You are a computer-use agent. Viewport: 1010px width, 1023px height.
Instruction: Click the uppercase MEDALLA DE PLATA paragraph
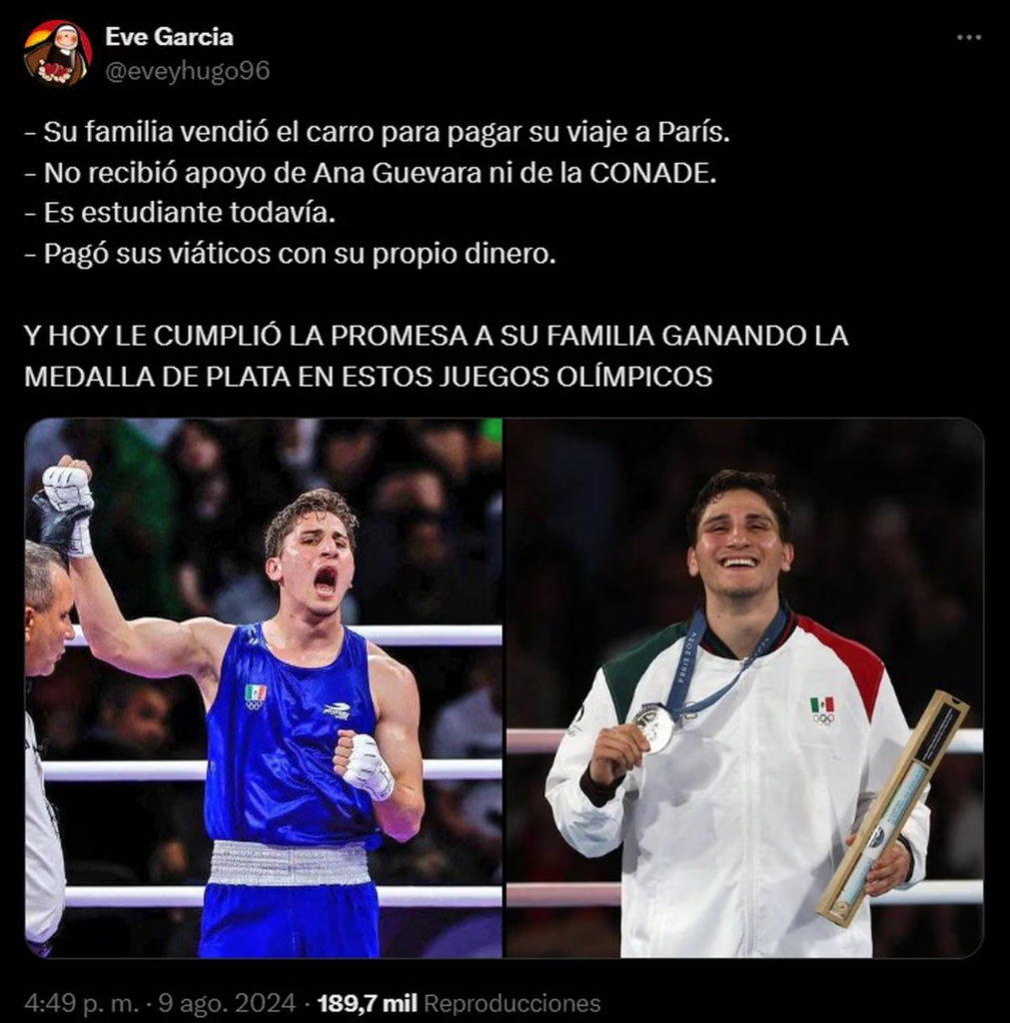tap(437, 357)
